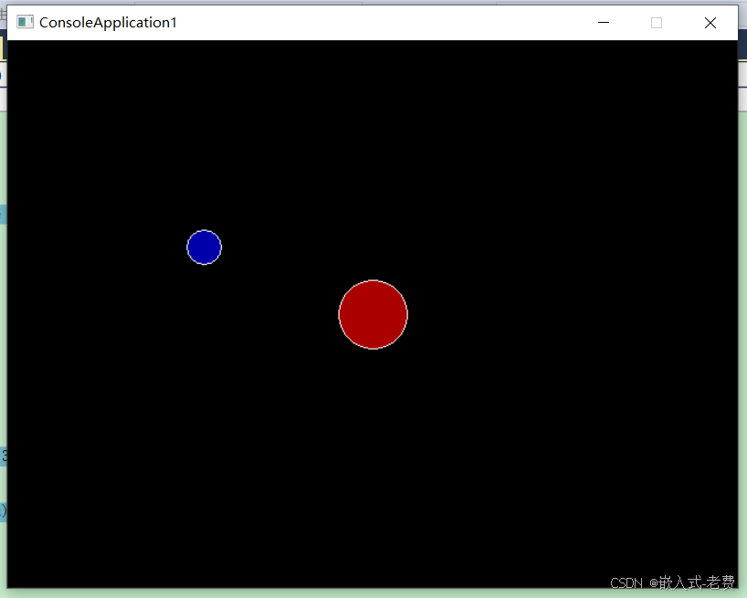This screenshot has width=747, height=598.
Task: Click the small blue circle
Action: (204, 247)
